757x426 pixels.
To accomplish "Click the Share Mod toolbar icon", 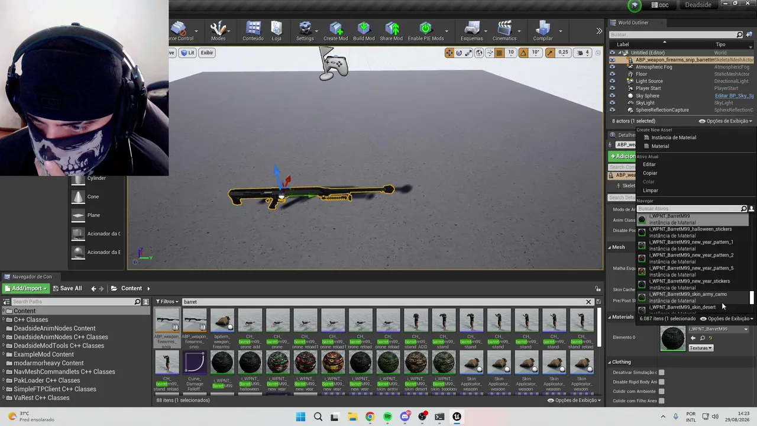I will tap(392, 31).
